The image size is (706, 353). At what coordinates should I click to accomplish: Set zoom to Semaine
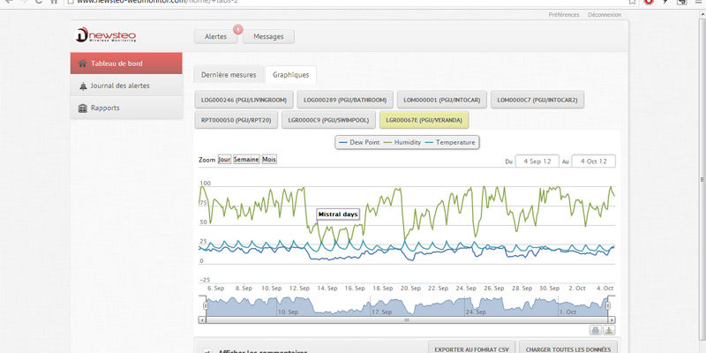tap(246, 160)
